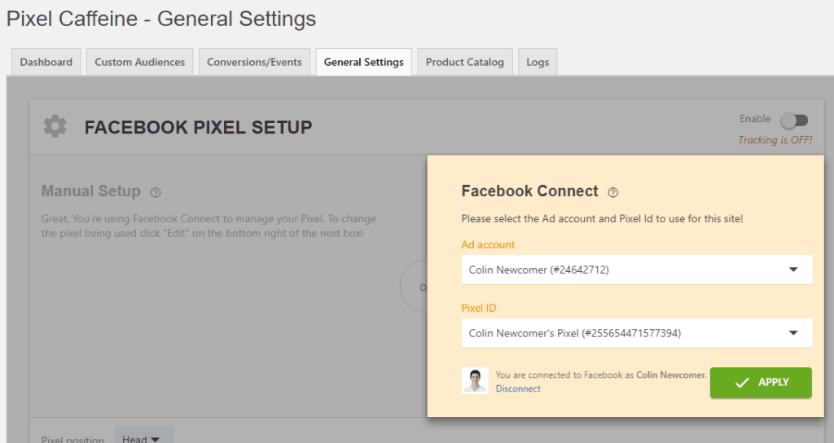Expand the Ad account dropdown
This screenshot has width=834, height=443.
[x=637, y=270]
